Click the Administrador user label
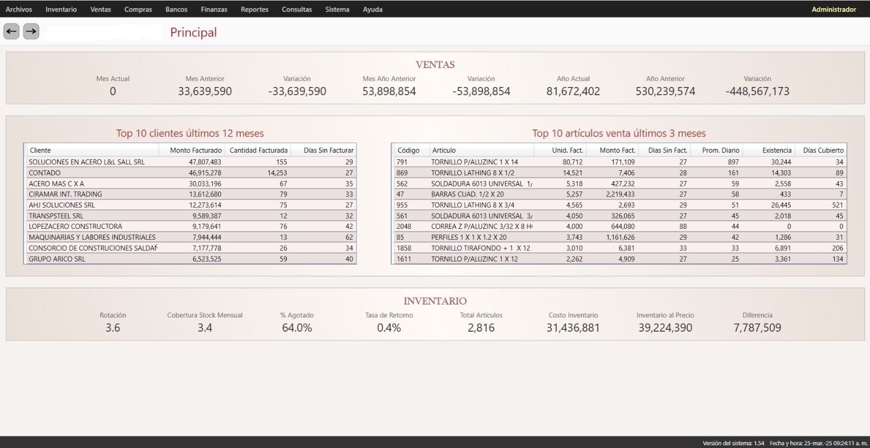Screen dimensions: 870x448 point(834,9)
